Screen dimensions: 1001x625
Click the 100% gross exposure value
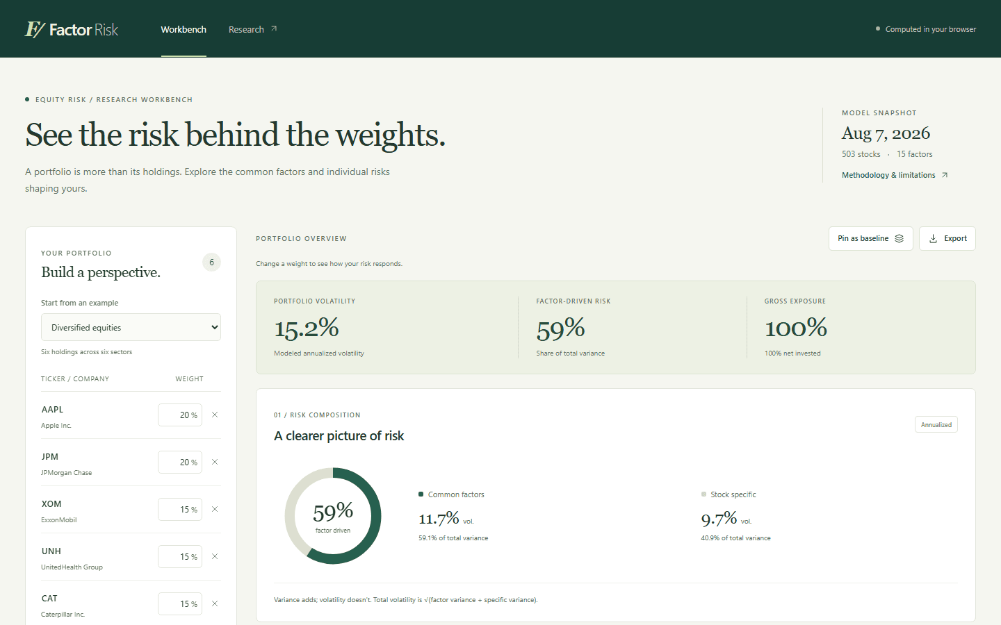796,328
